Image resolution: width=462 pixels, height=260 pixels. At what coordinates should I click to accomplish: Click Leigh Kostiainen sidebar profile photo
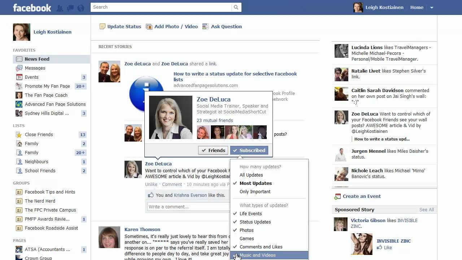tap(22, 32)
